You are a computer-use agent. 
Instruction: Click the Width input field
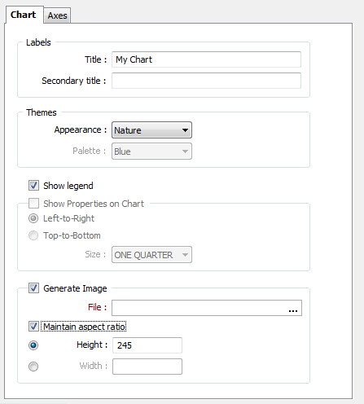click(x=147, y=367)
